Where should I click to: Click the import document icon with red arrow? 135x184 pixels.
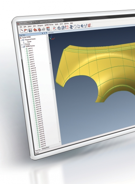(54, 28)
